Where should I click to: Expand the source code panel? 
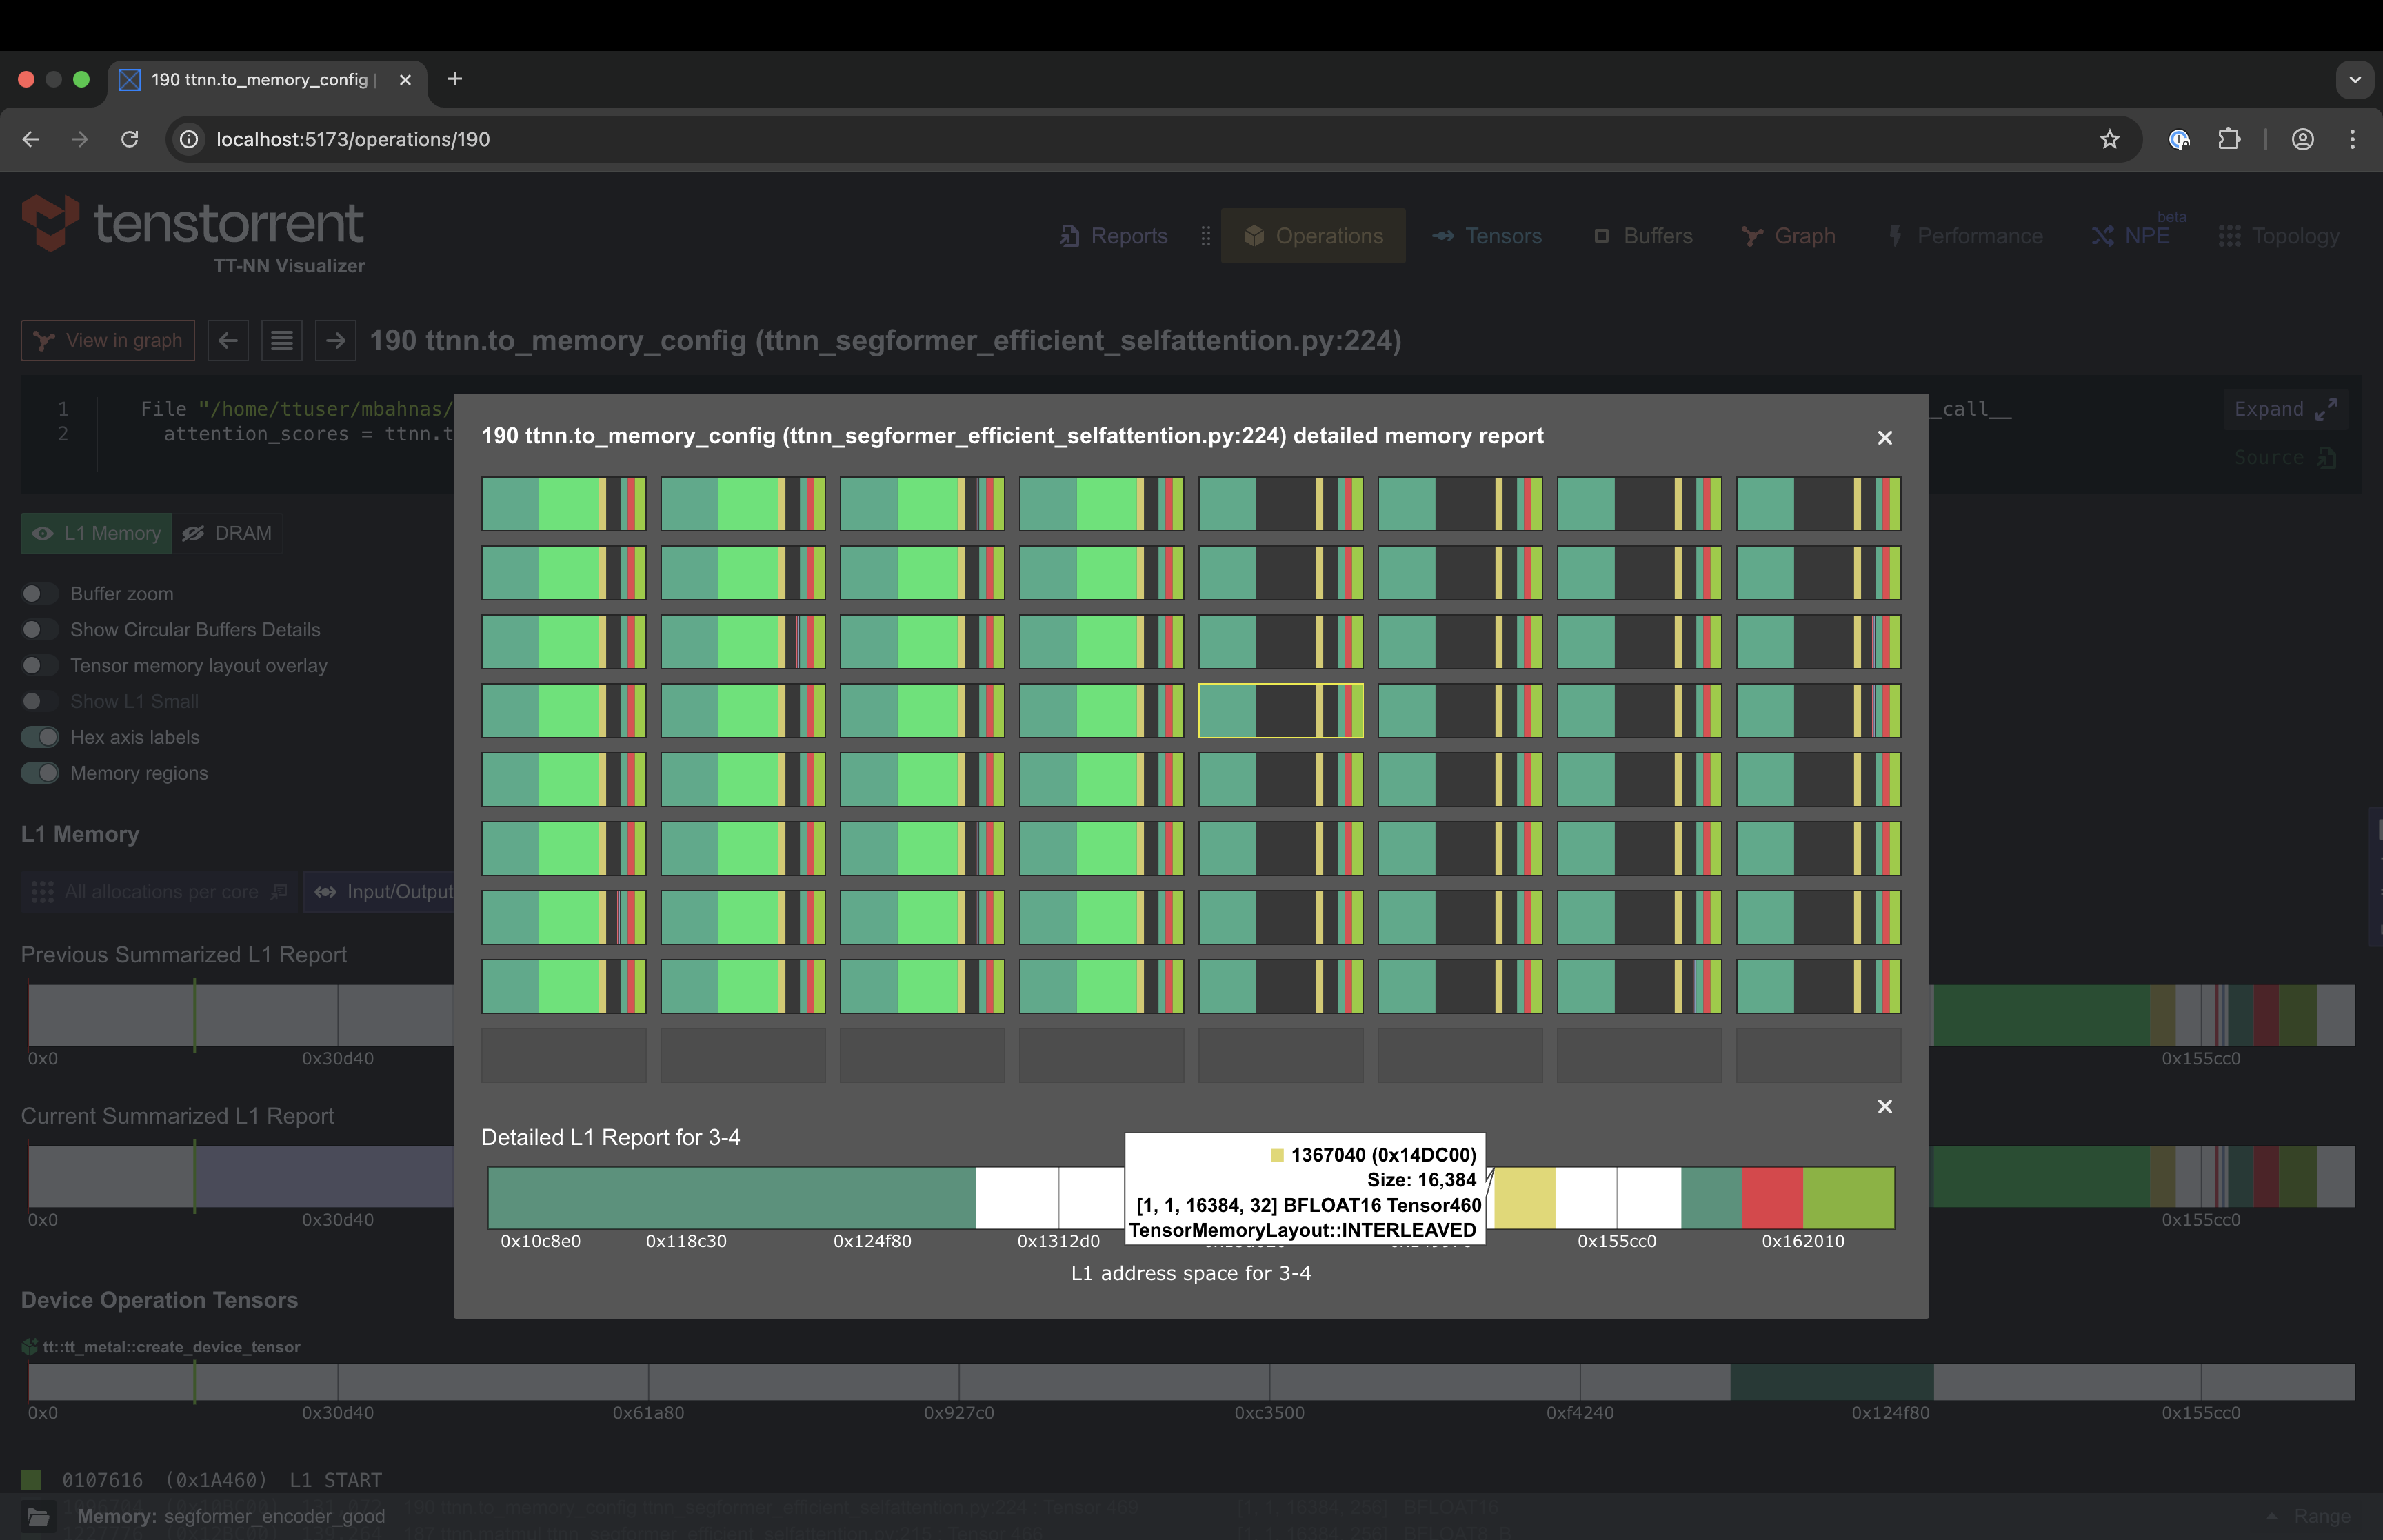tap(2285, 409)
